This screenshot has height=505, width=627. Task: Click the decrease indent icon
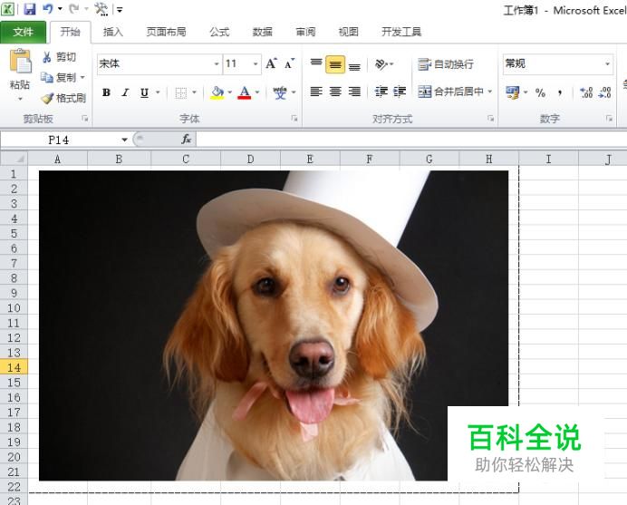381,92
